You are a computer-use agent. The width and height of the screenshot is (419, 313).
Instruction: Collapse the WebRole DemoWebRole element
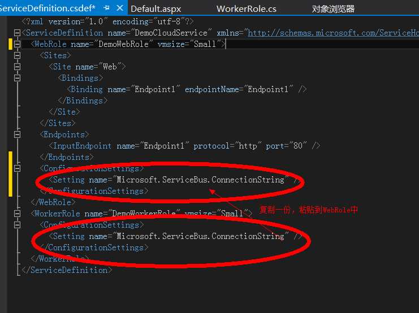17,44
